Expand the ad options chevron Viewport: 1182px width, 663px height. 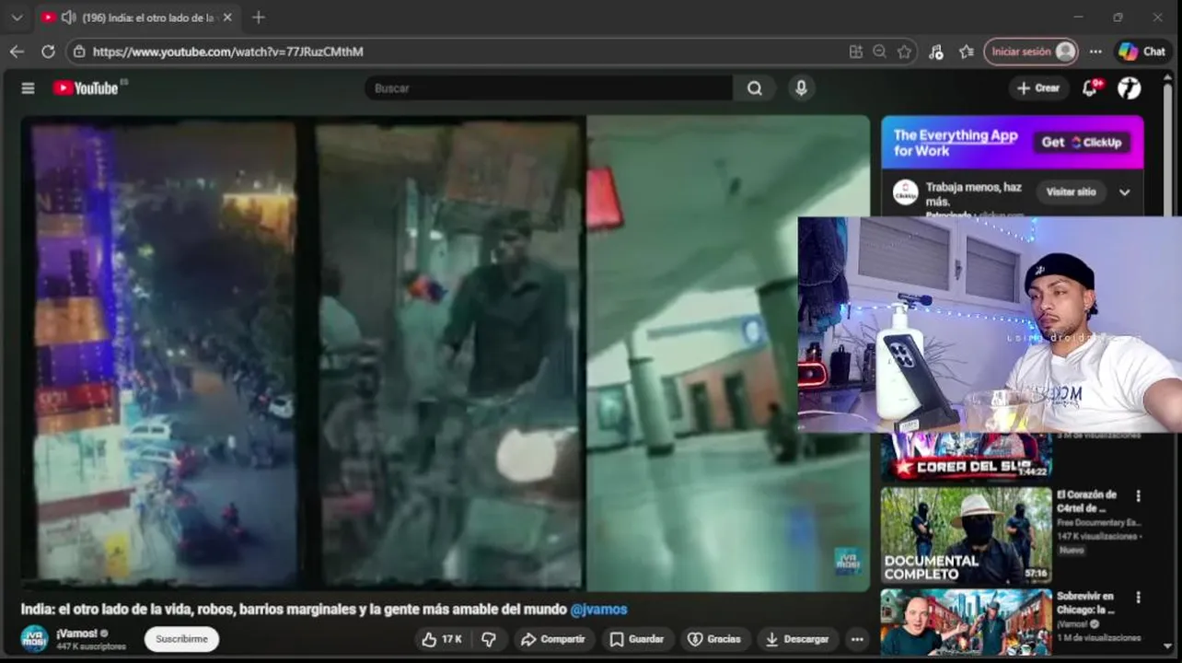[x=1124, y=192]
